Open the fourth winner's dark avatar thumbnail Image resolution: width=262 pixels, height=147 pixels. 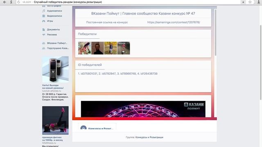coord(124,48)
